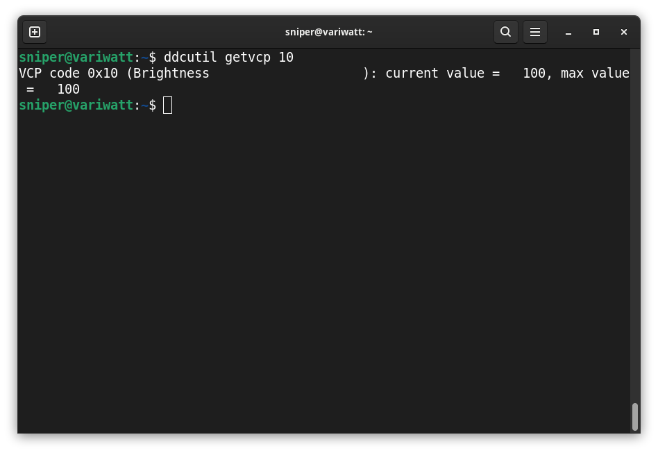This screenshot has height=453, width=658.
Task: Click the search magnifier icon
Action: click(x=506, y=32)
